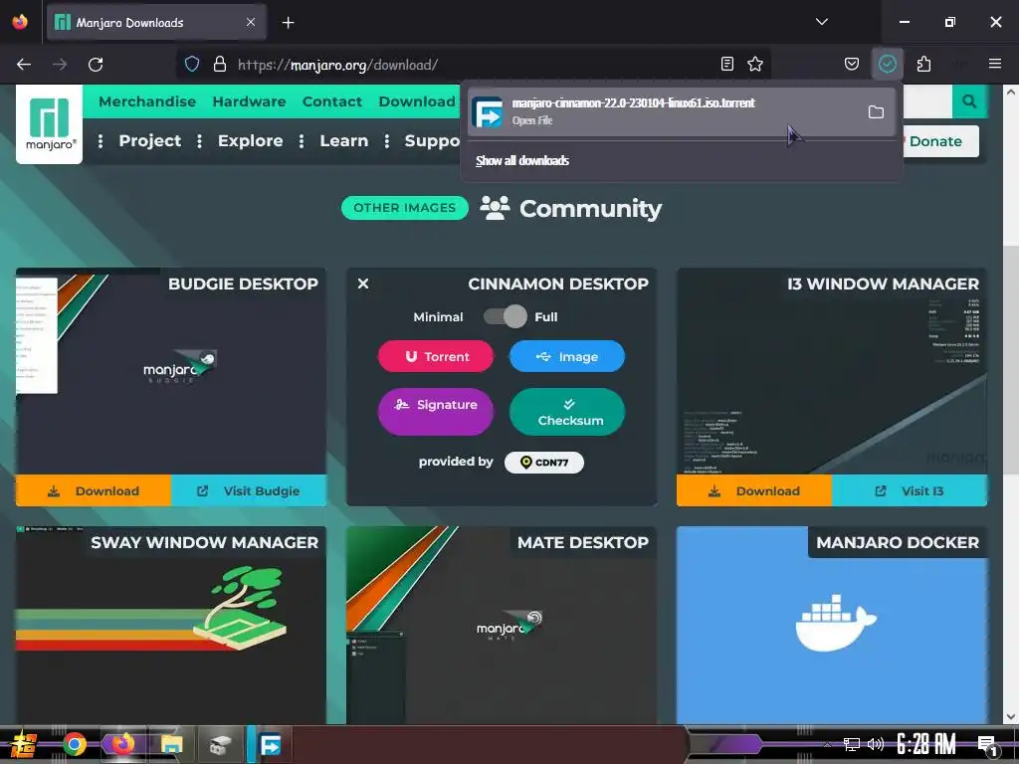Click Visit I3 link
The image size is (1019, 764).
coord(910,490)
